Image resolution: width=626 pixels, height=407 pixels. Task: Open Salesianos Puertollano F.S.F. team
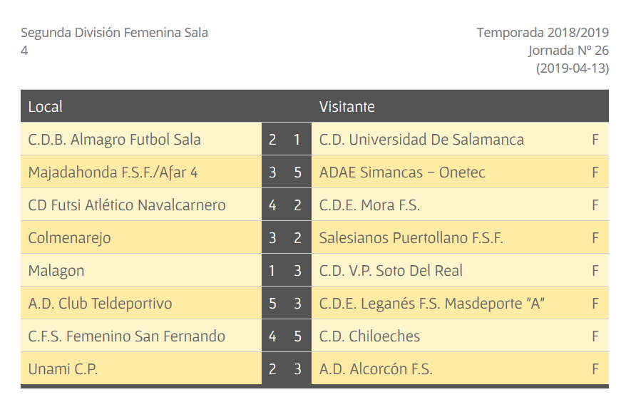(x=411, y=238)
